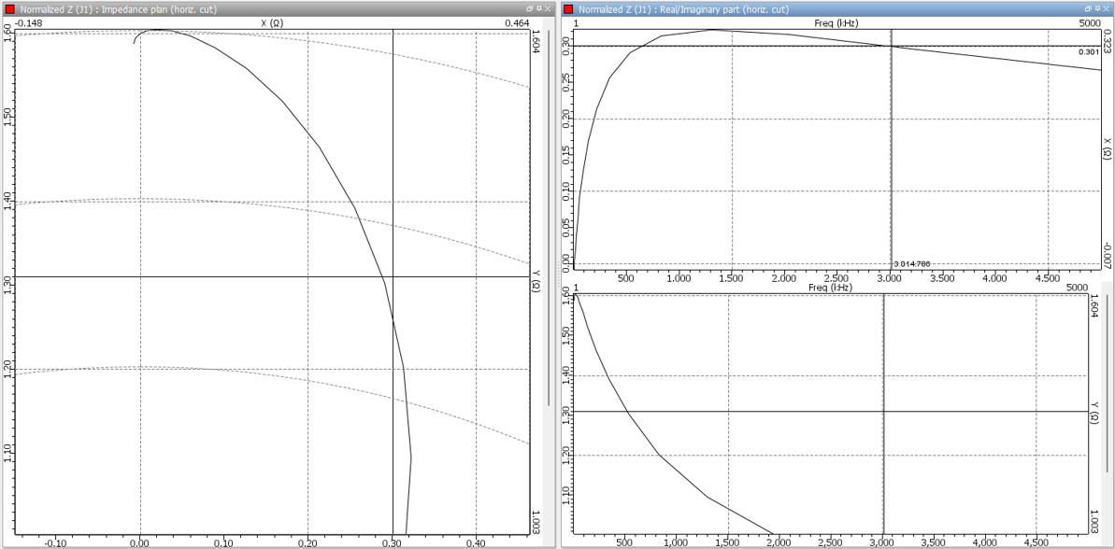Pin the Impedance plan panel

coord(538,8)
